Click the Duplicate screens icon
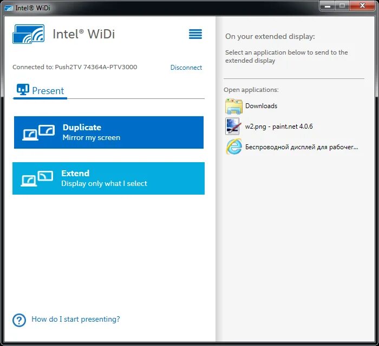Viewport: 379px width, 346px height. point(38,132)
